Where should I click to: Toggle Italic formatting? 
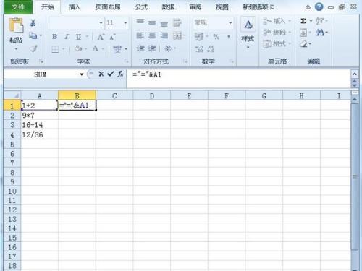[67, 37]
